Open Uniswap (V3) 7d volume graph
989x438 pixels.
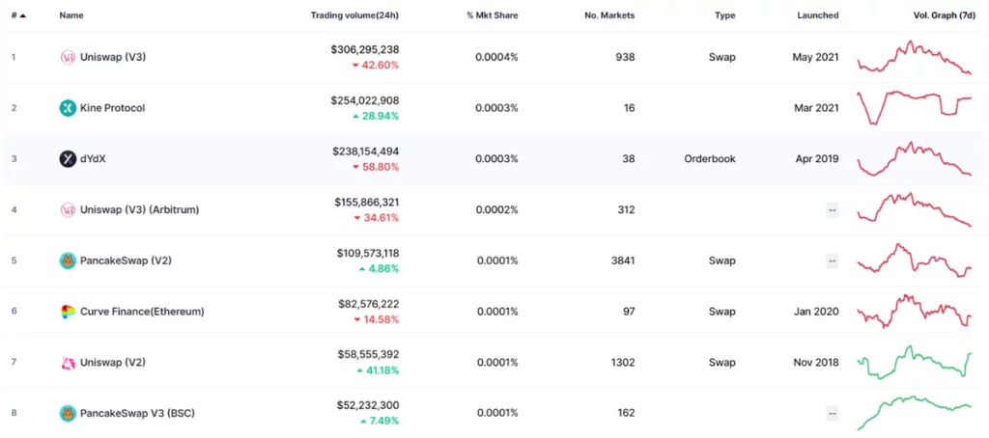(x=914, y=57)
